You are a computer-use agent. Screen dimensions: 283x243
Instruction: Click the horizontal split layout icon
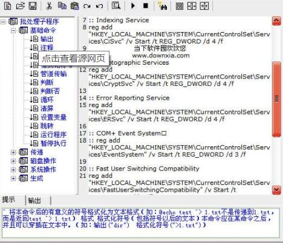[180, 6]
